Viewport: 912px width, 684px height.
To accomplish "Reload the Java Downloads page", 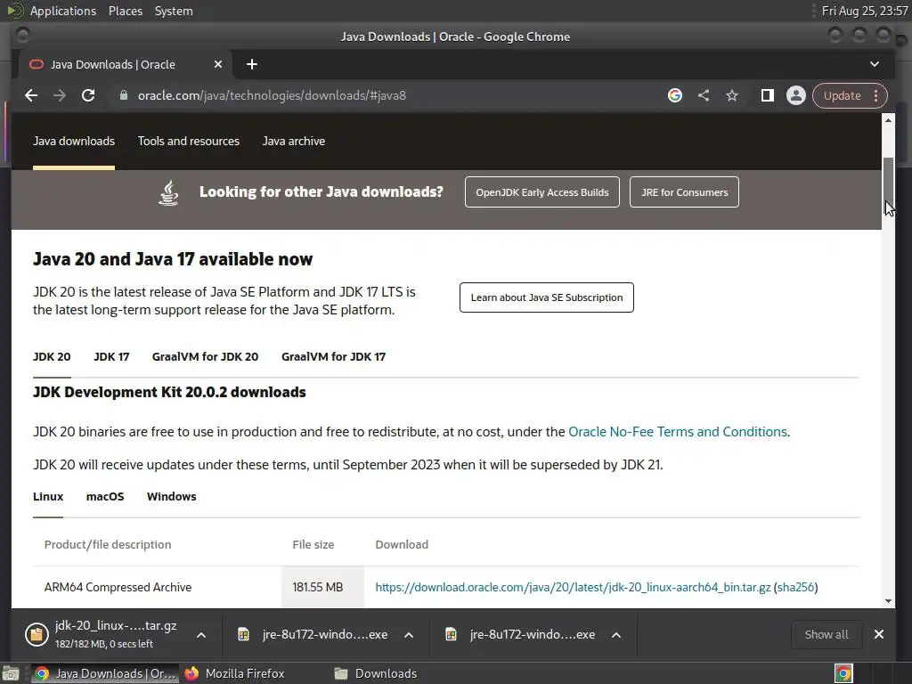I will click(88, 95).
